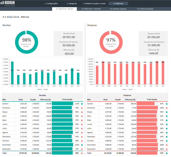Open the 4.3 Receitas e Despesas subtab

118,9
